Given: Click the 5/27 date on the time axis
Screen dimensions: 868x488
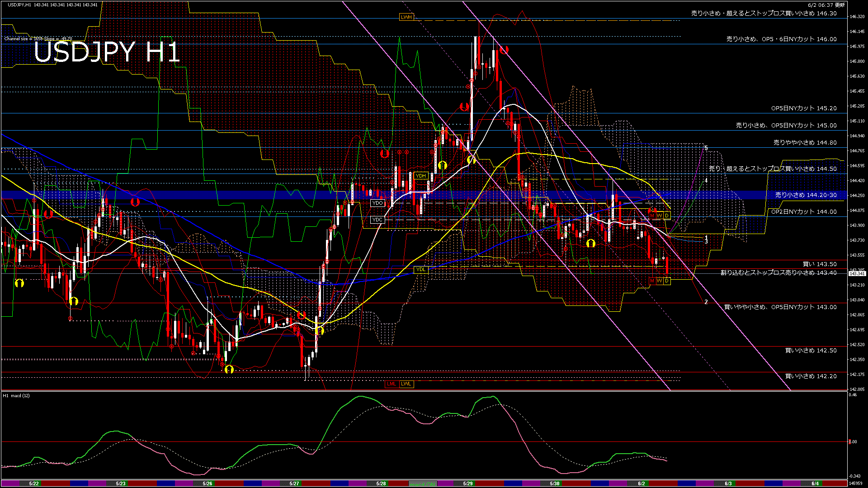Looking at the screenshot, I should (x=294, y=483).
